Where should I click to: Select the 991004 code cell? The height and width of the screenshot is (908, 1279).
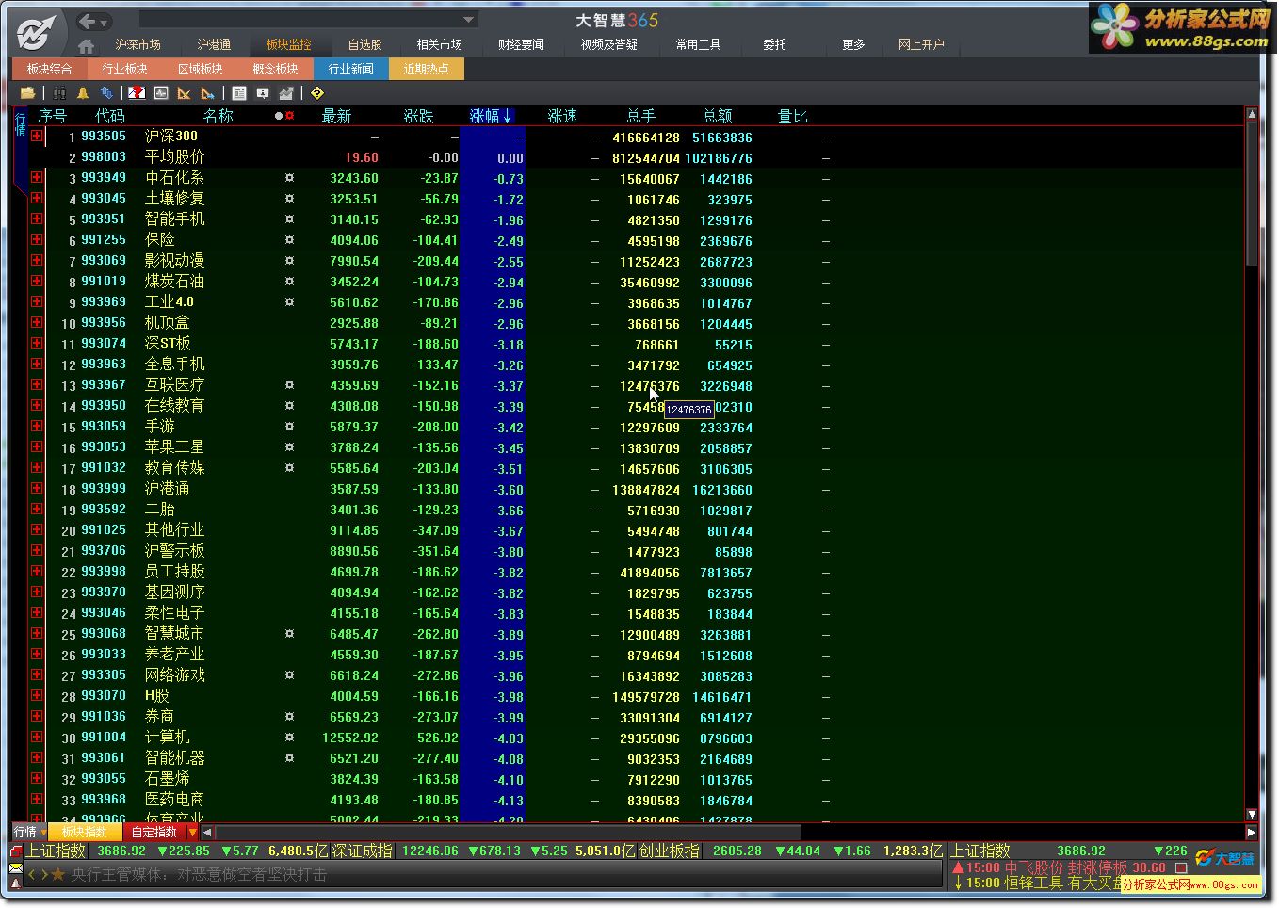click(104, 737)
